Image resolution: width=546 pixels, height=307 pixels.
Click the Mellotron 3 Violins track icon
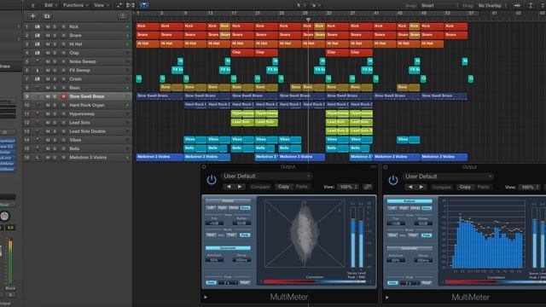pos(38,157)
